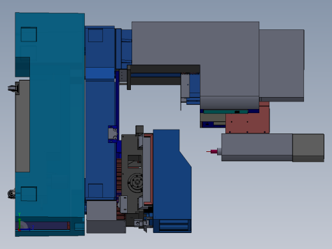Select the circular rotary chuck in the dark assembly
Image resolution: width=332 pixels, height=249 pixels.
pos(136,183)
